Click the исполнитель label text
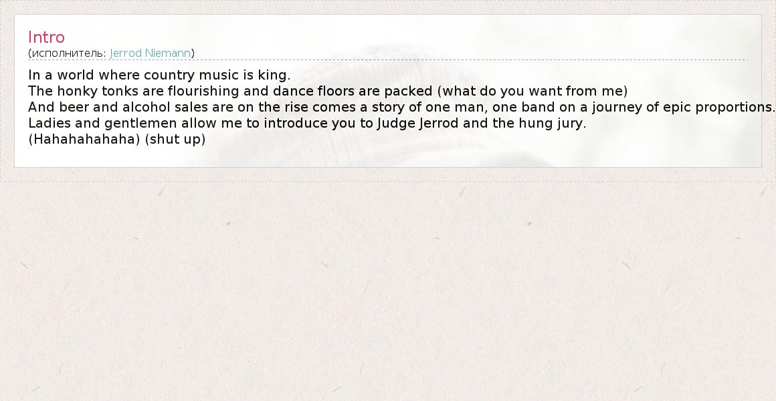776x401 pixels. [68, 53]
